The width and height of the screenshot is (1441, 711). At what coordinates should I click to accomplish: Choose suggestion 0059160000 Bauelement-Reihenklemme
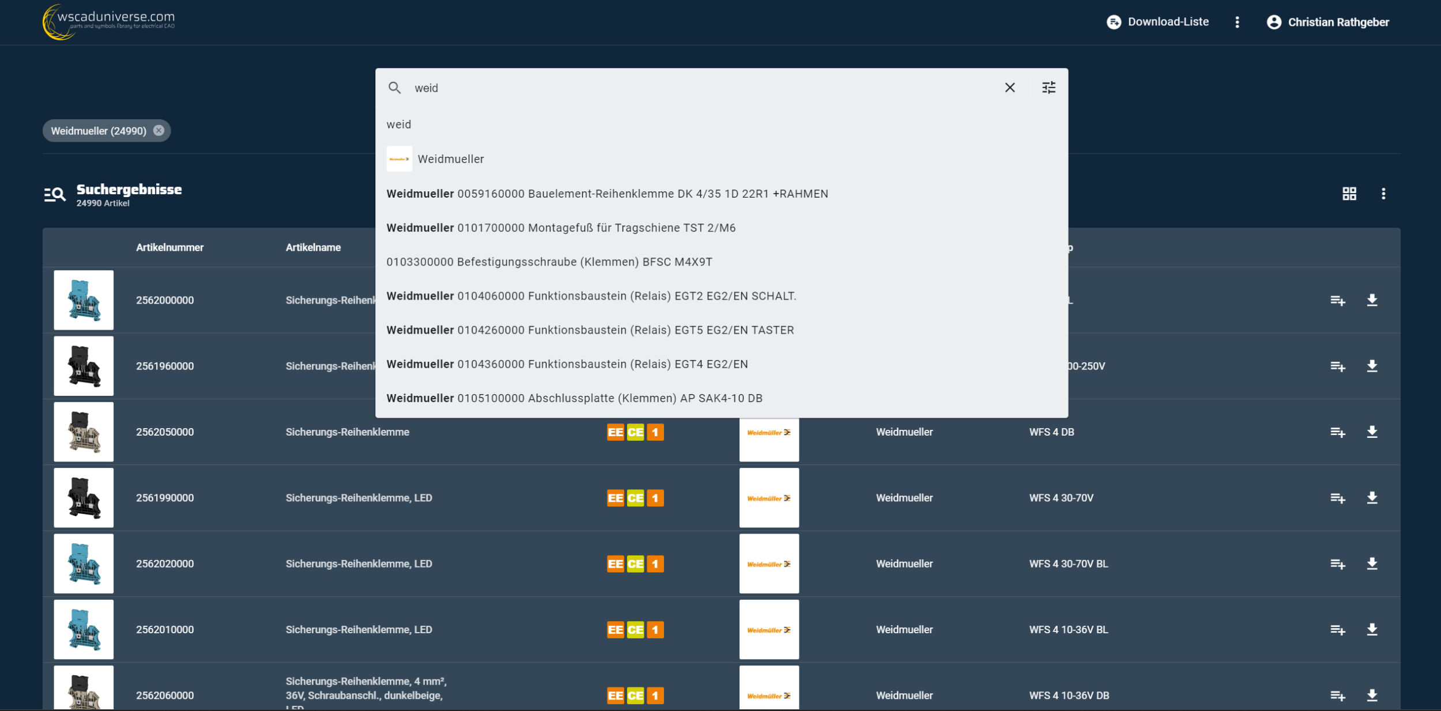pos(722,194)
